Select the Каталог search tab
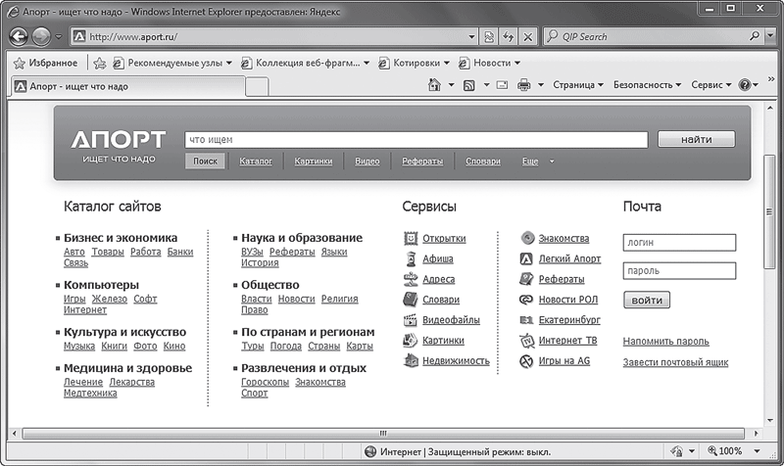The image size is (784, 466). [255, 162]
